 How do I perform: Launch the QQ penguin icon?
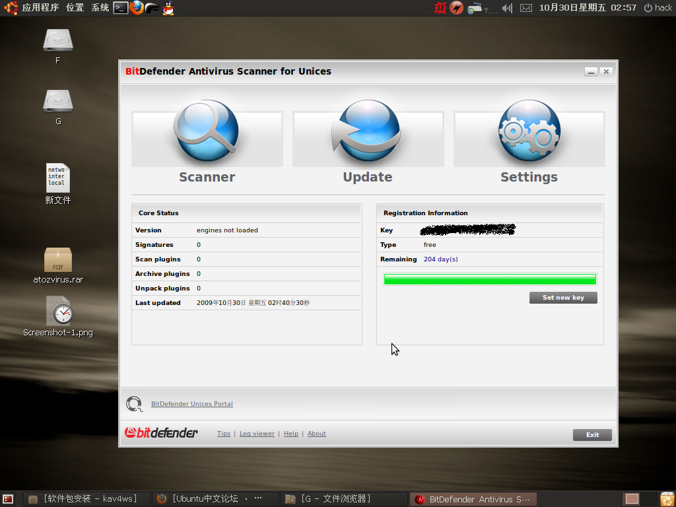(x=168, y=8)
